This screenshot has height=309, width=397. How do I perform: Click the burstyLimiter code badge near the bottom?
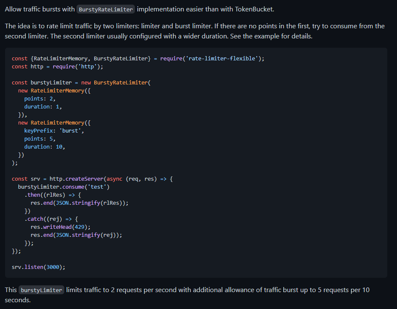[x=41, y=290]
